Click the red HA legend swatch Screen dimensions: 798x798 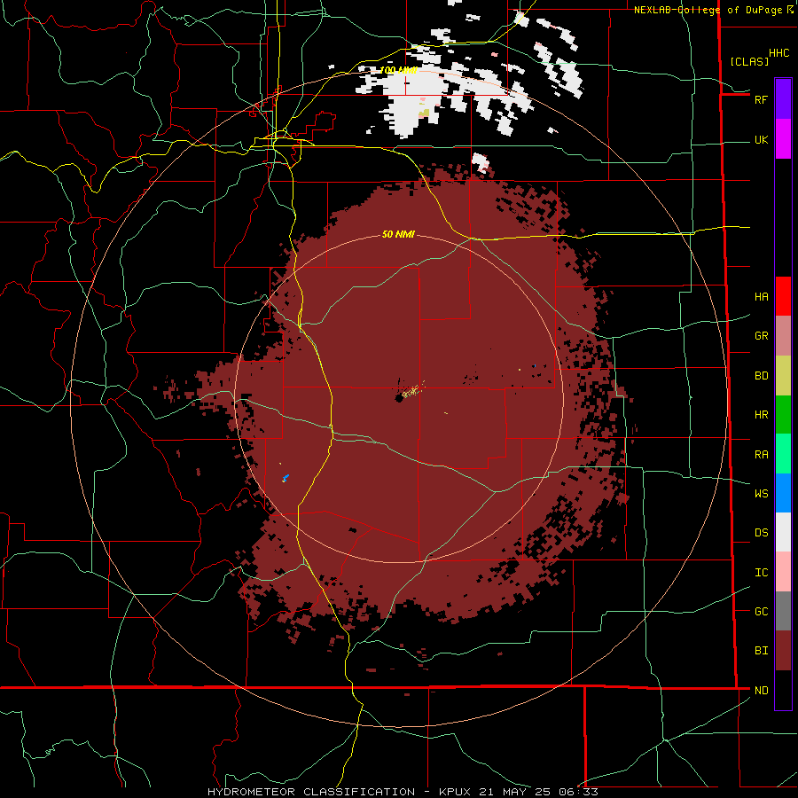click(x=783, y=296)
